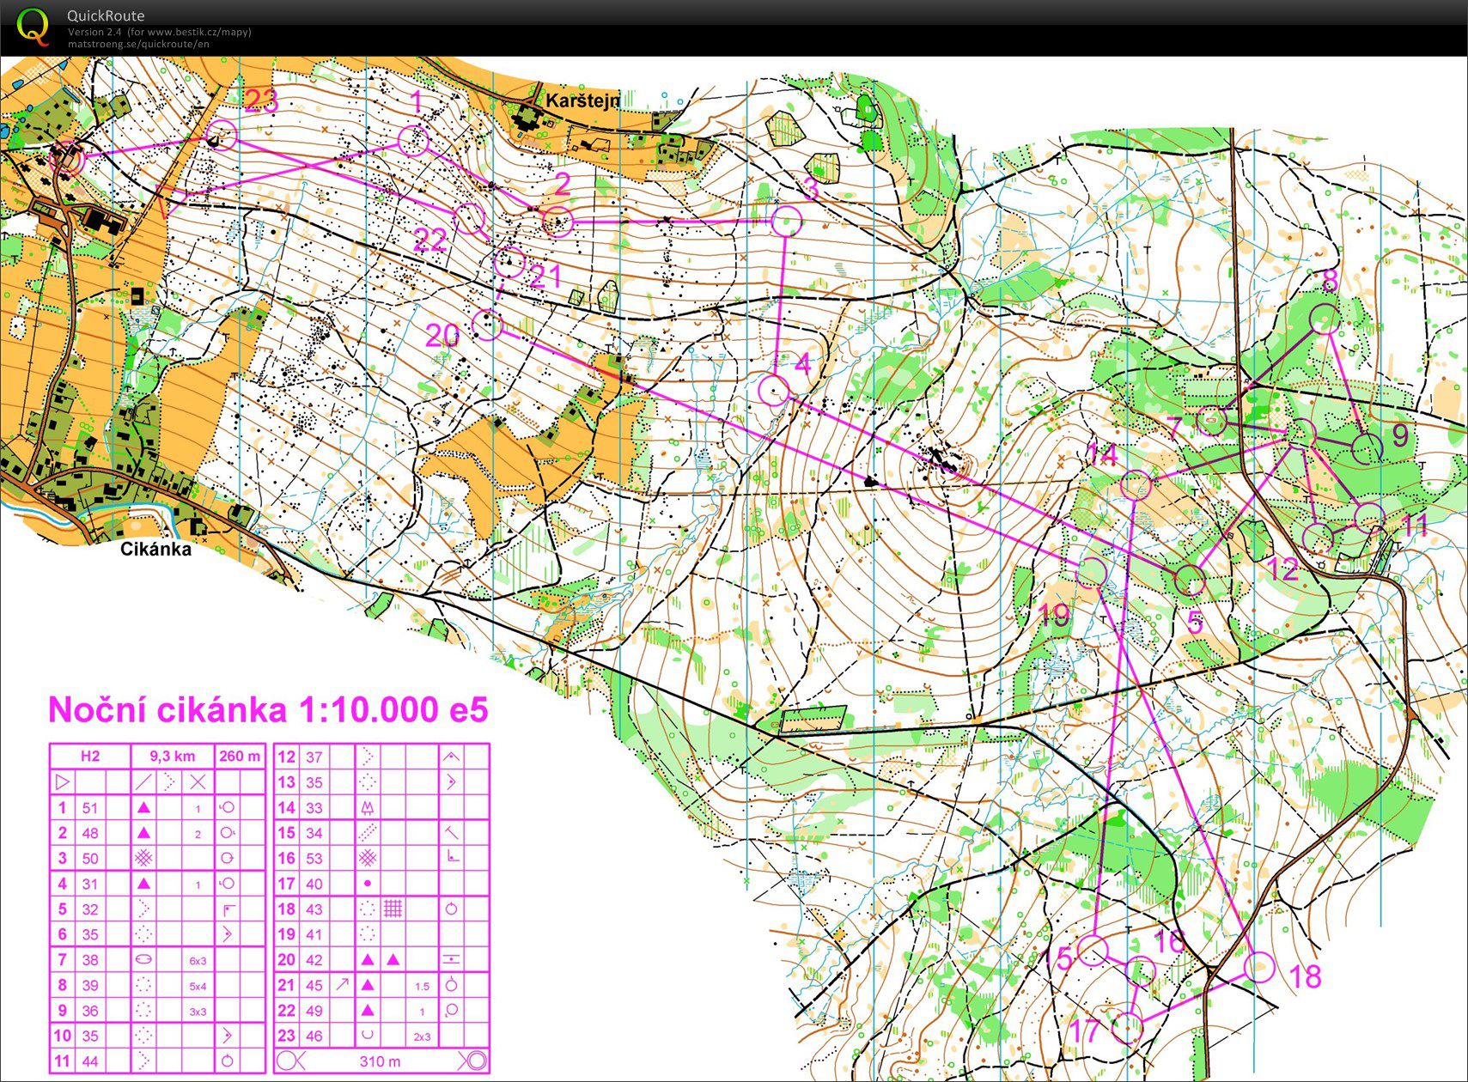Click the 260 m climb cell
This screenshot has width=1468, height=1082.
coord(240,757)
